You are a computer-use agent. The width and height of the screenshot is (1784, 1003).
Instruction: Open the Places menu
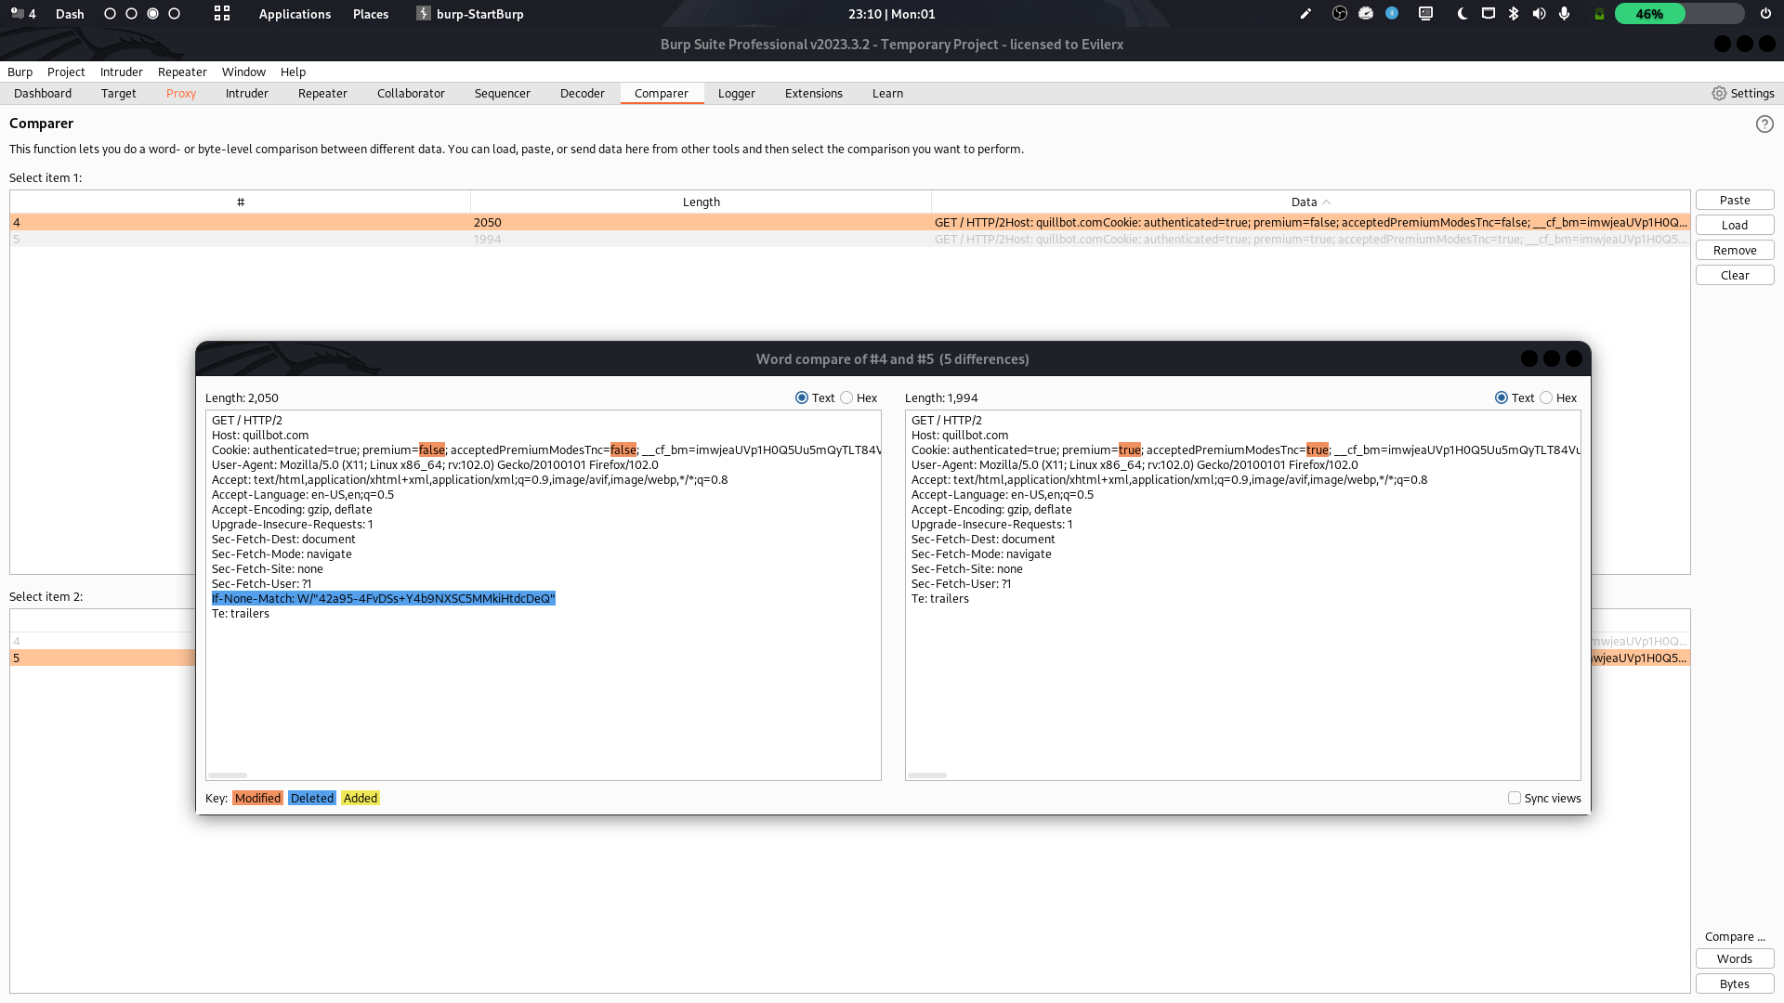(x=370, y=14)
